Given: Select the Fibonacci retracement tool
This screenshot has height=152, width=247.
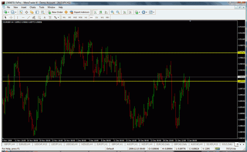Looking at the screenshot, I should 39,17.
